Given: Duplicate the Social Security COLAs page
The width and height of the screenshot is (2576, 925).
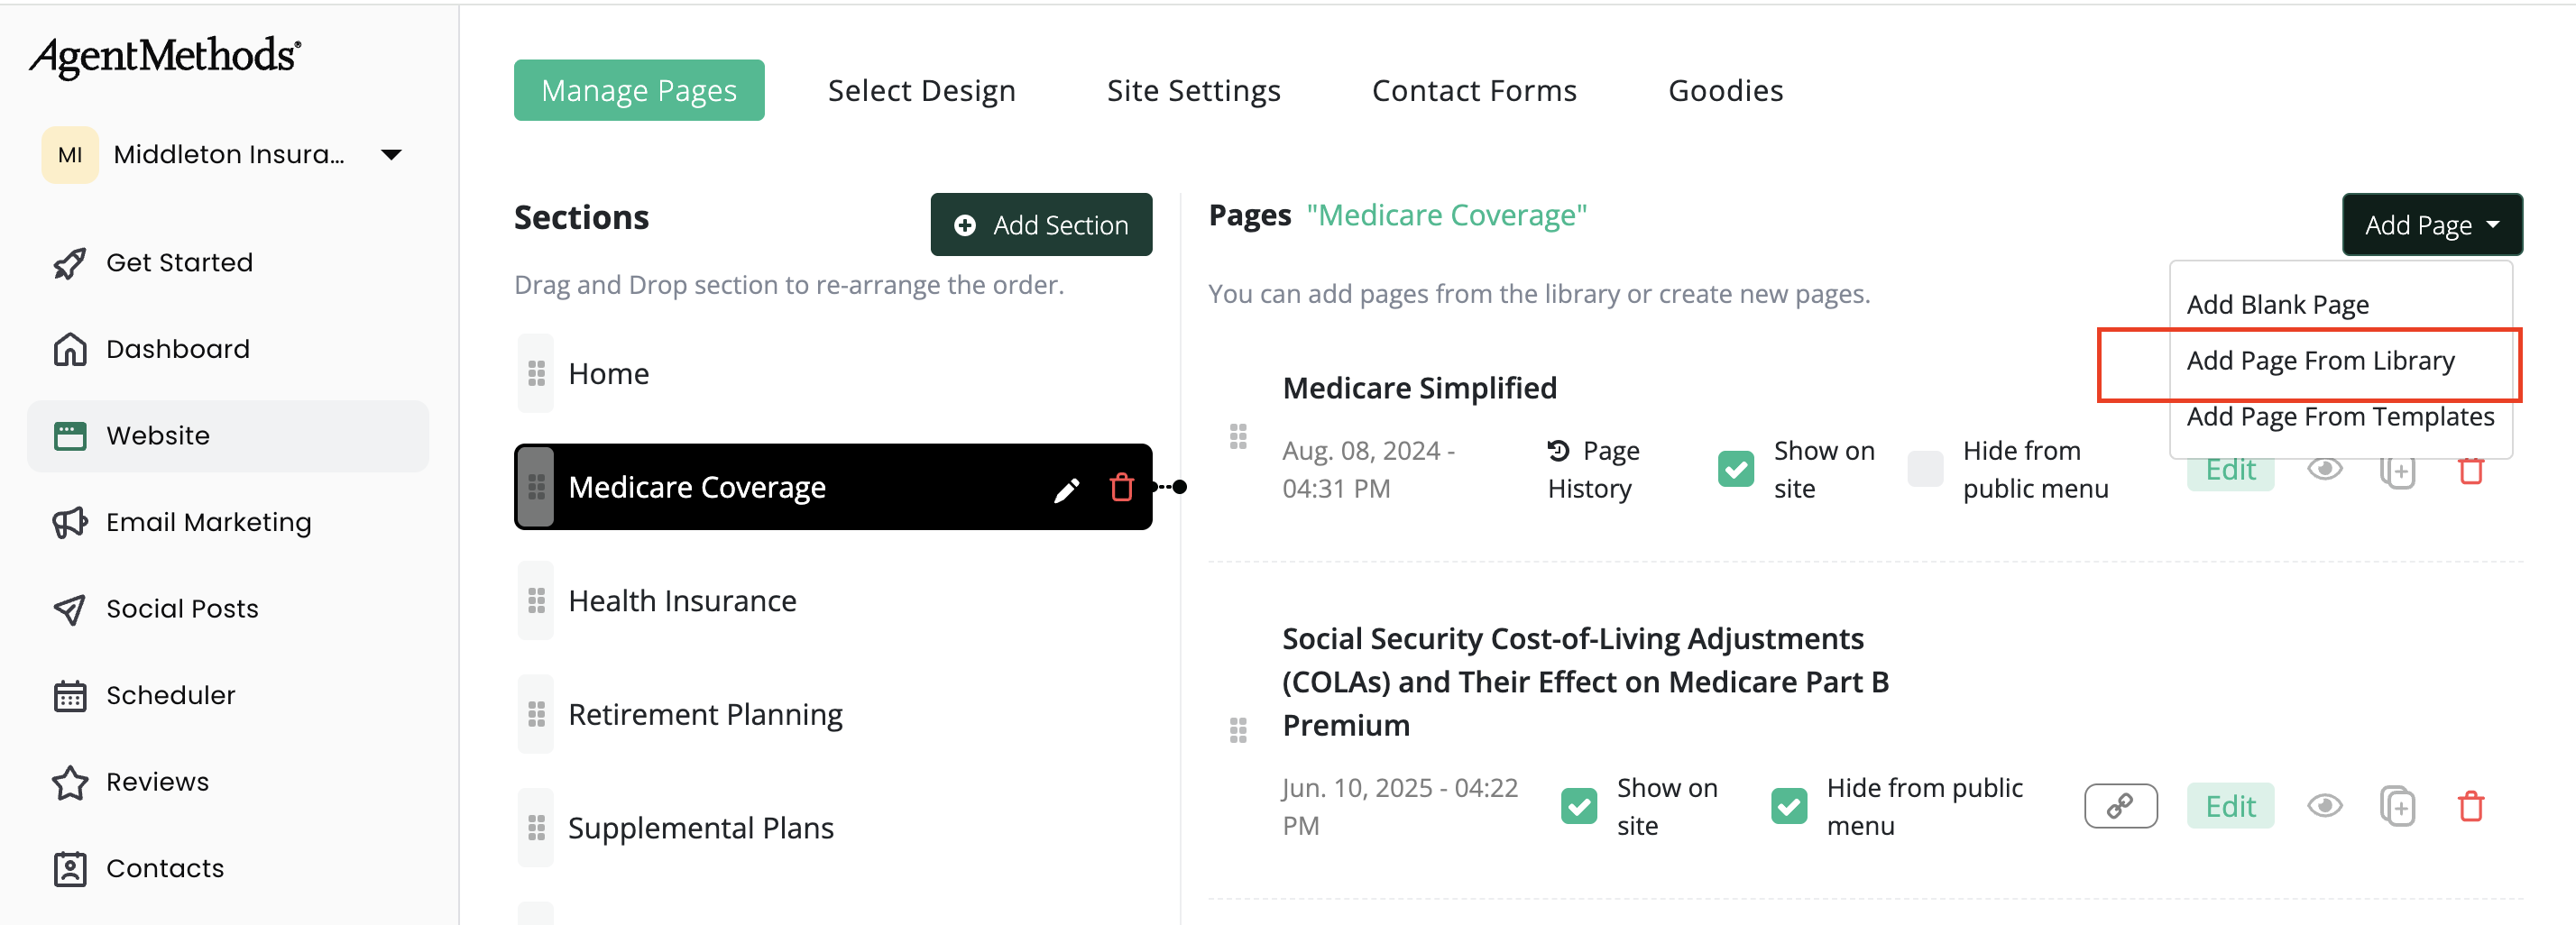Looking at the screenshot, I should coord(2397,806).
